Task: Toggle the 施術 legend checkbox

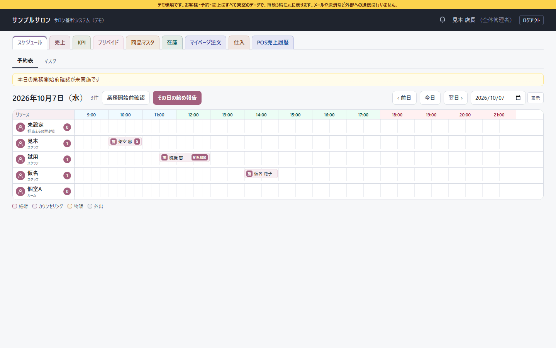Action: point(15,206)
